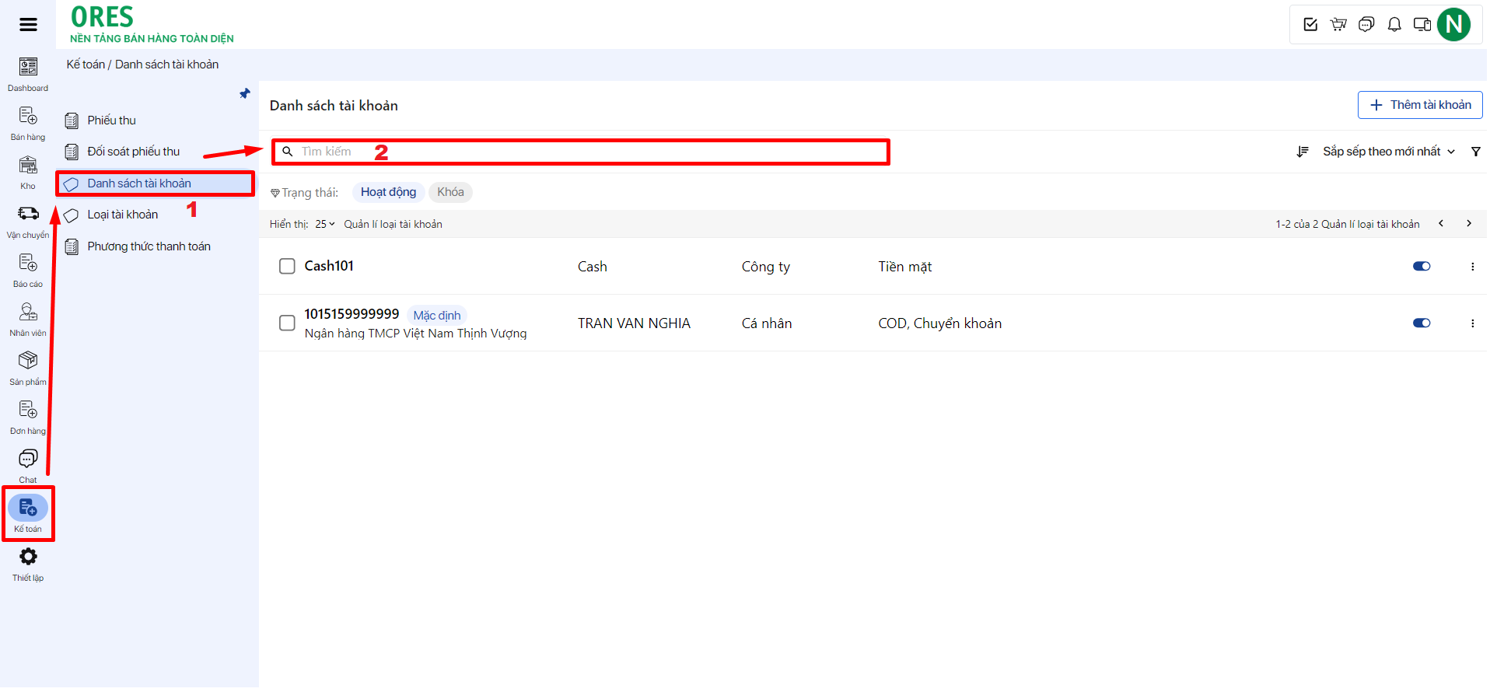
Task: Expand the Sắp xếp theo mới nhất dropdown
Action: 1387,152
